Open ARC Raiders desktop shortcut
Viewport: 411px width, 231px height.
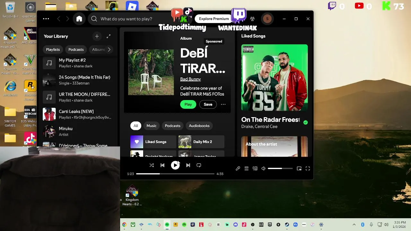[x=30, y=36]
